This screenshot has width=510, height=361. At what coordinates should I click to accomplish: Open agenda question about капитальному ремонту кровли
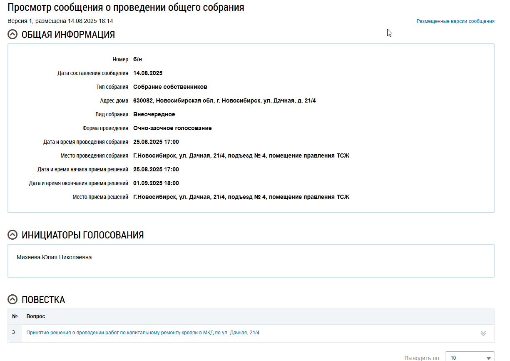(143, 333)
